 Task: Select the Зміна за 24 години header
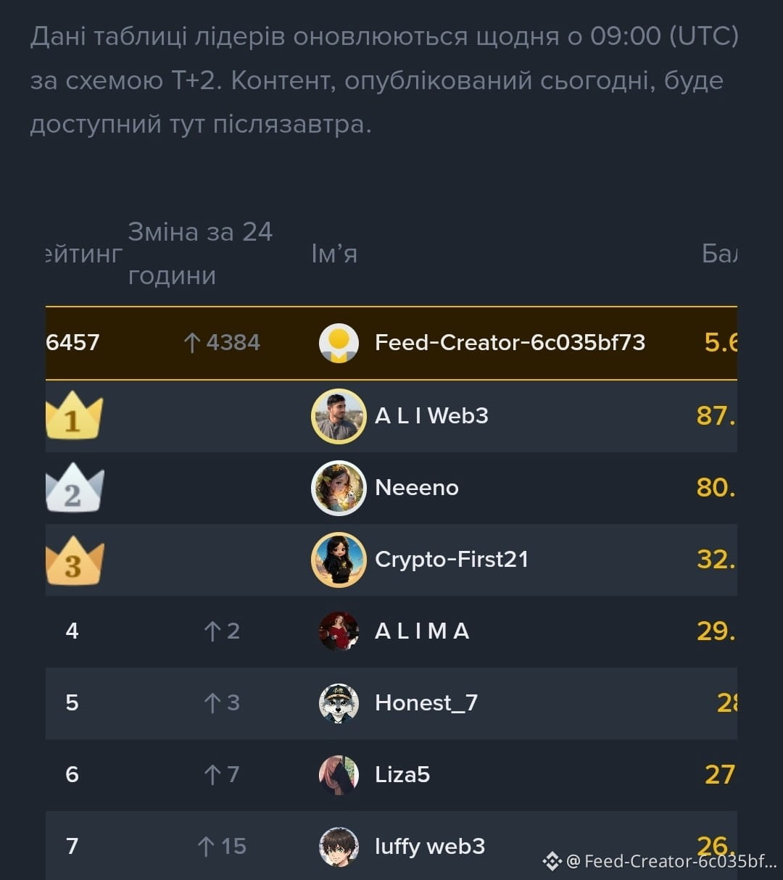pyautogui.click(x=200, y=254)
